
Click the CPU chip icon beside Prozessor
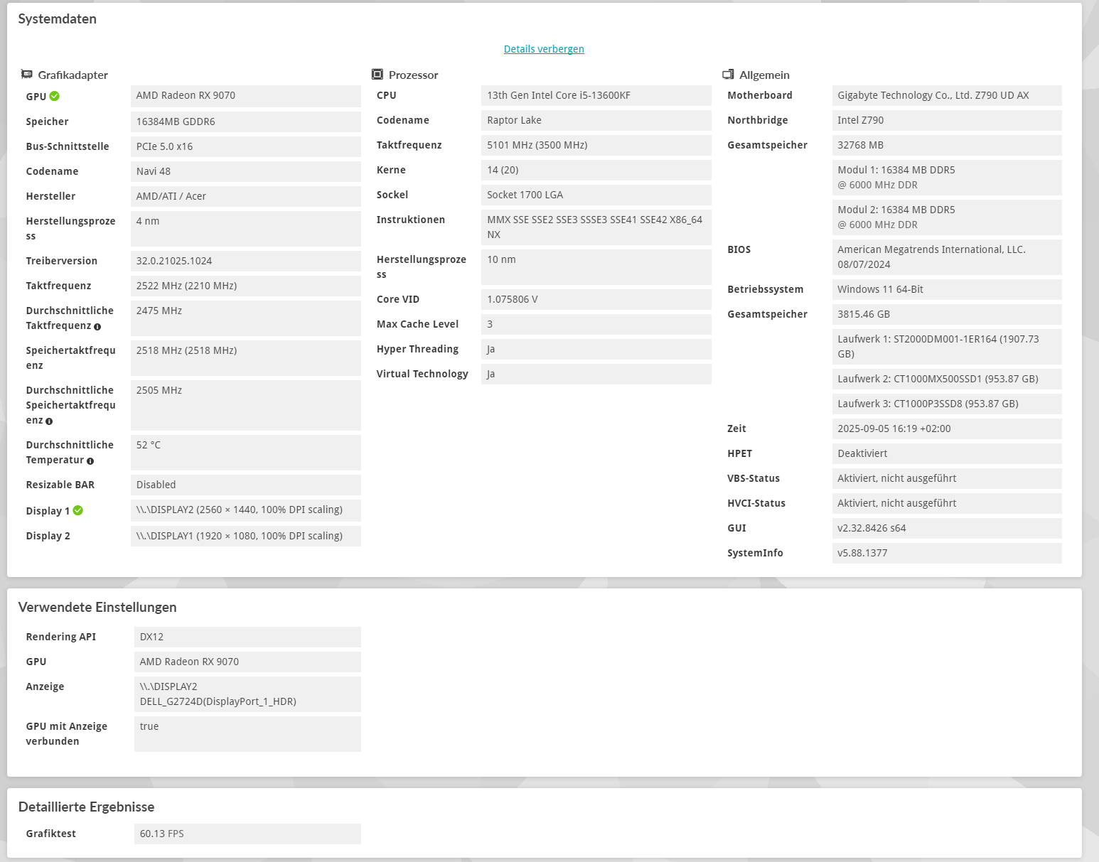[377, 74]
